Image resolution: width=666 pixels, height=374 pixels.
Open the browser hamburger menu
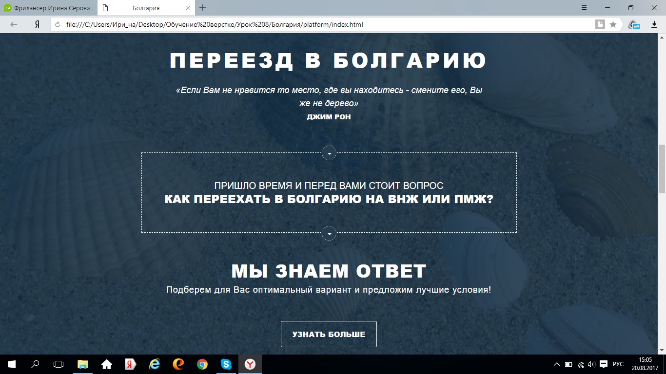[x=584, y=8]
